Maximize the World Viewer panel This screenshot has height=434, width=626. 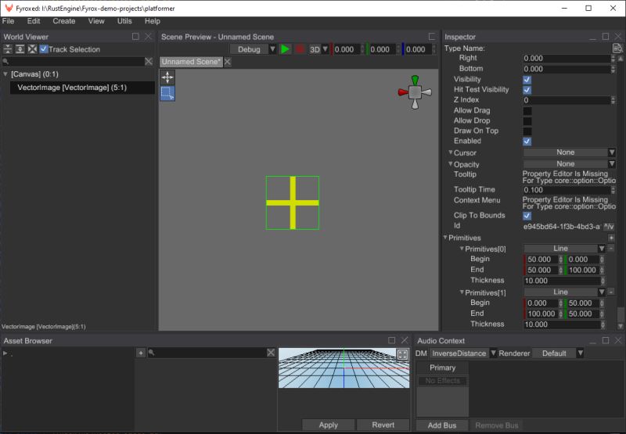(x=135, y=37)
